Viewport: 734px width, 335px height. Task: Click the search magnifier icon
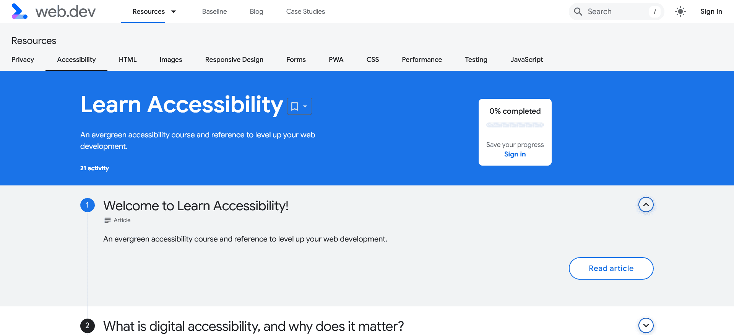[x=578, y=11]
